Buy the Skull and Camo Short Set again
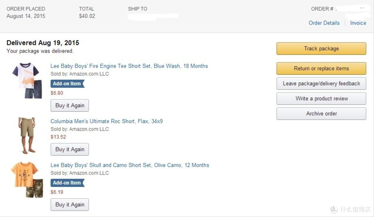This screenshot has height=217, width=374. tap(70, 204)
